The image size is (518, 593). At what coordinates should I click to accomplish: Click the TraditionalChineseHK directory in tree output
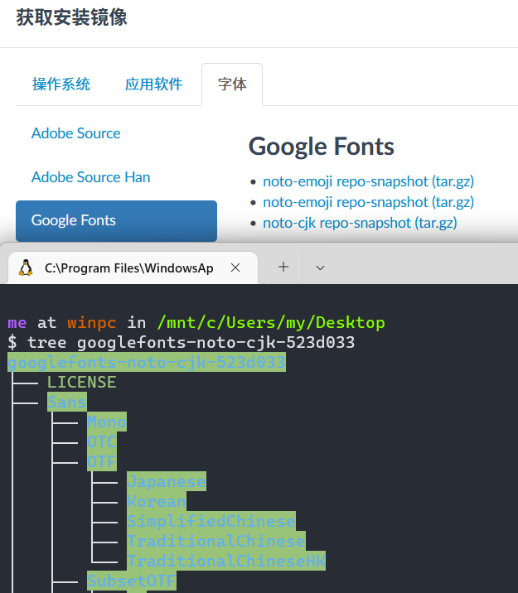point(226,561)
